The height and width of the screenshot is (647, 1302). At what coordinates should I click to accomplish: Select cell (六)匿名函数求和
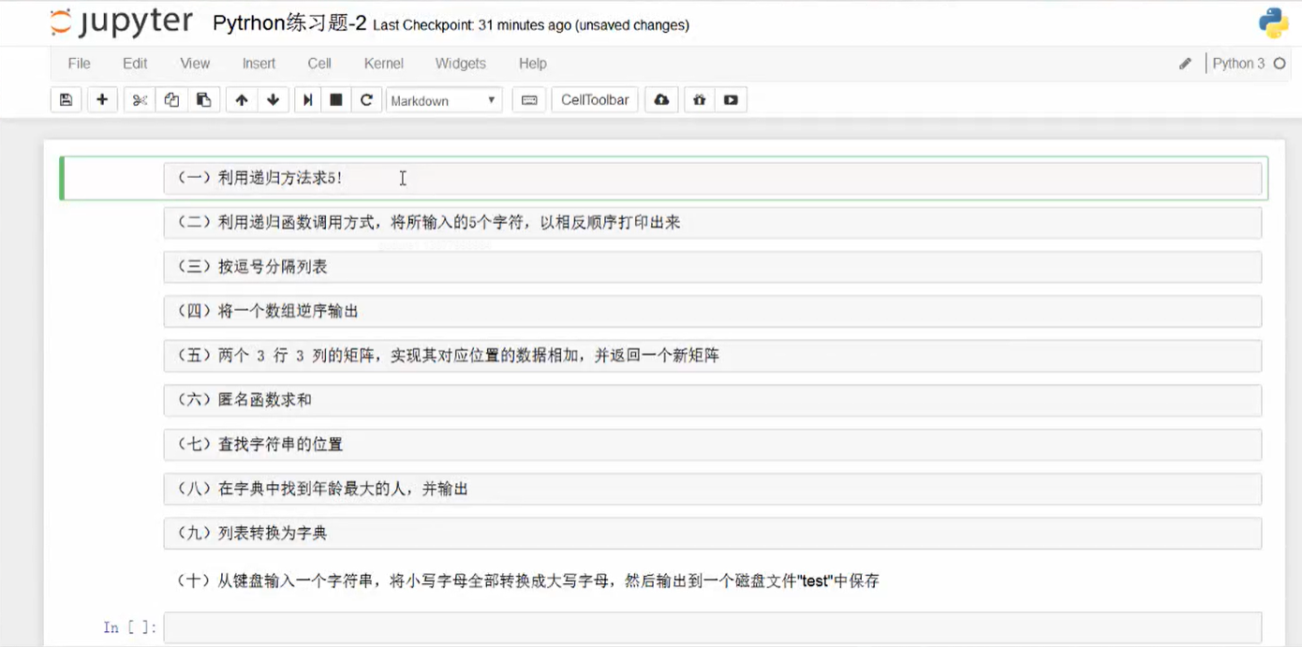(712, 400)
